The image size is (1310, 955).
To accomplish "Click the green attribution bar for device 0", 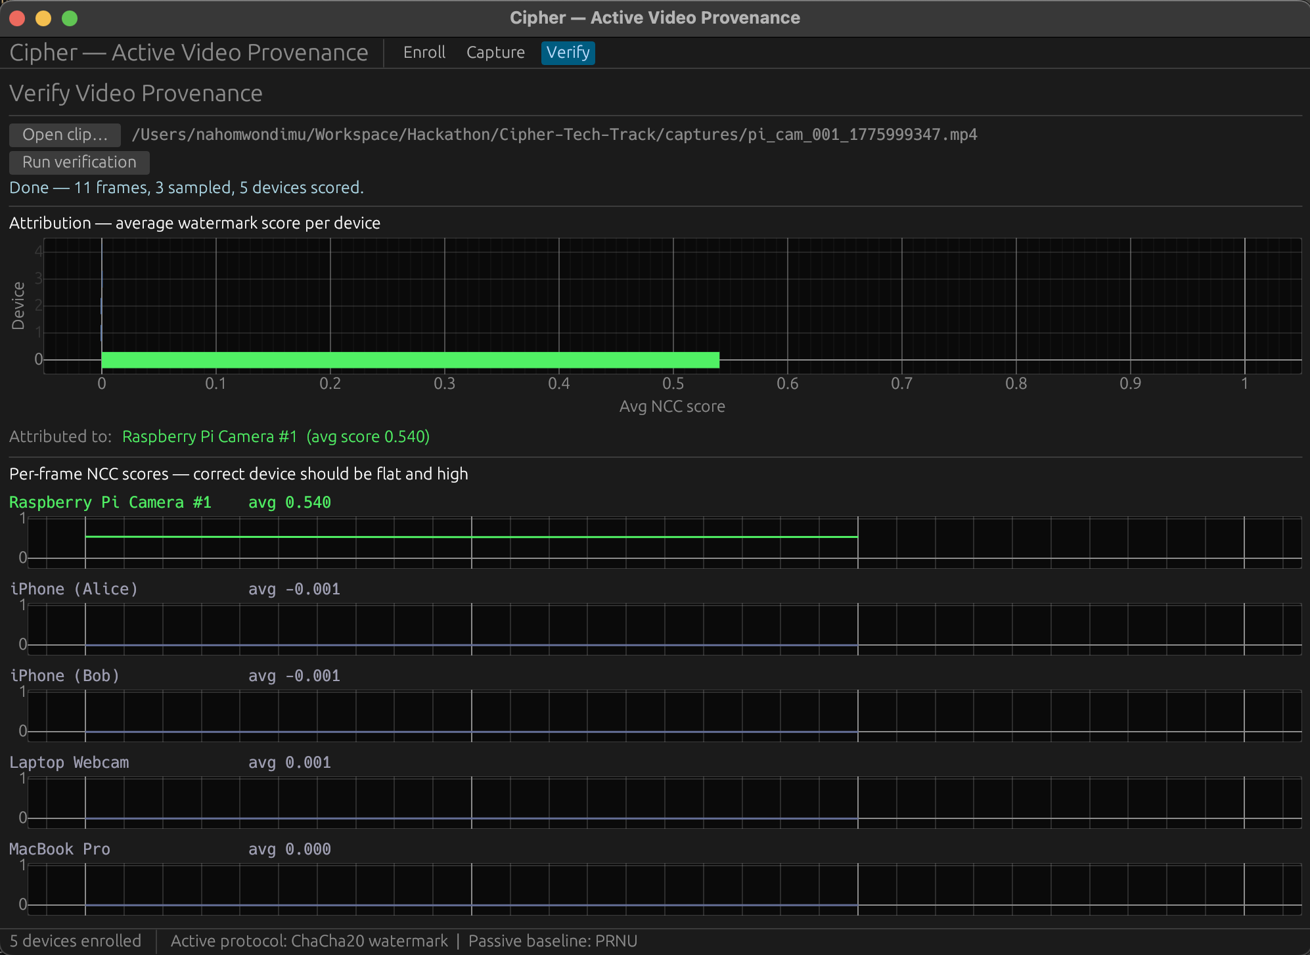I will pos(410,359).
